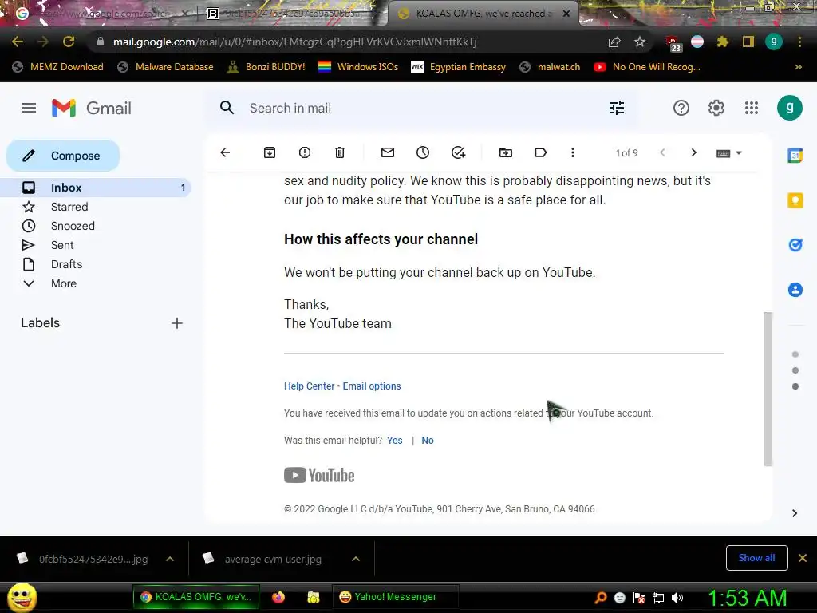Click the smiley Start button
The height and width of the screenshot is (613, 817).
22,597
